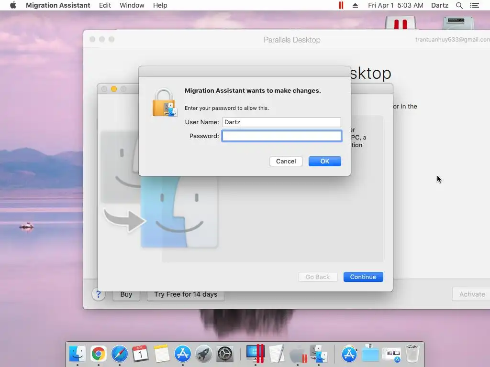Click the eject icon in menu bar
This screenshot has height=367, width=490.
[356, 5]
